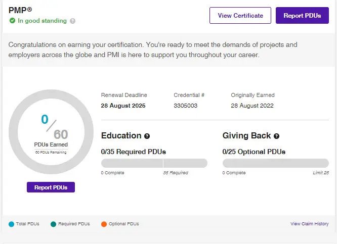The height and width of the screenshot is (244, 337).
Task: Click the Education PDU progress bar
Action: point(154,163)
